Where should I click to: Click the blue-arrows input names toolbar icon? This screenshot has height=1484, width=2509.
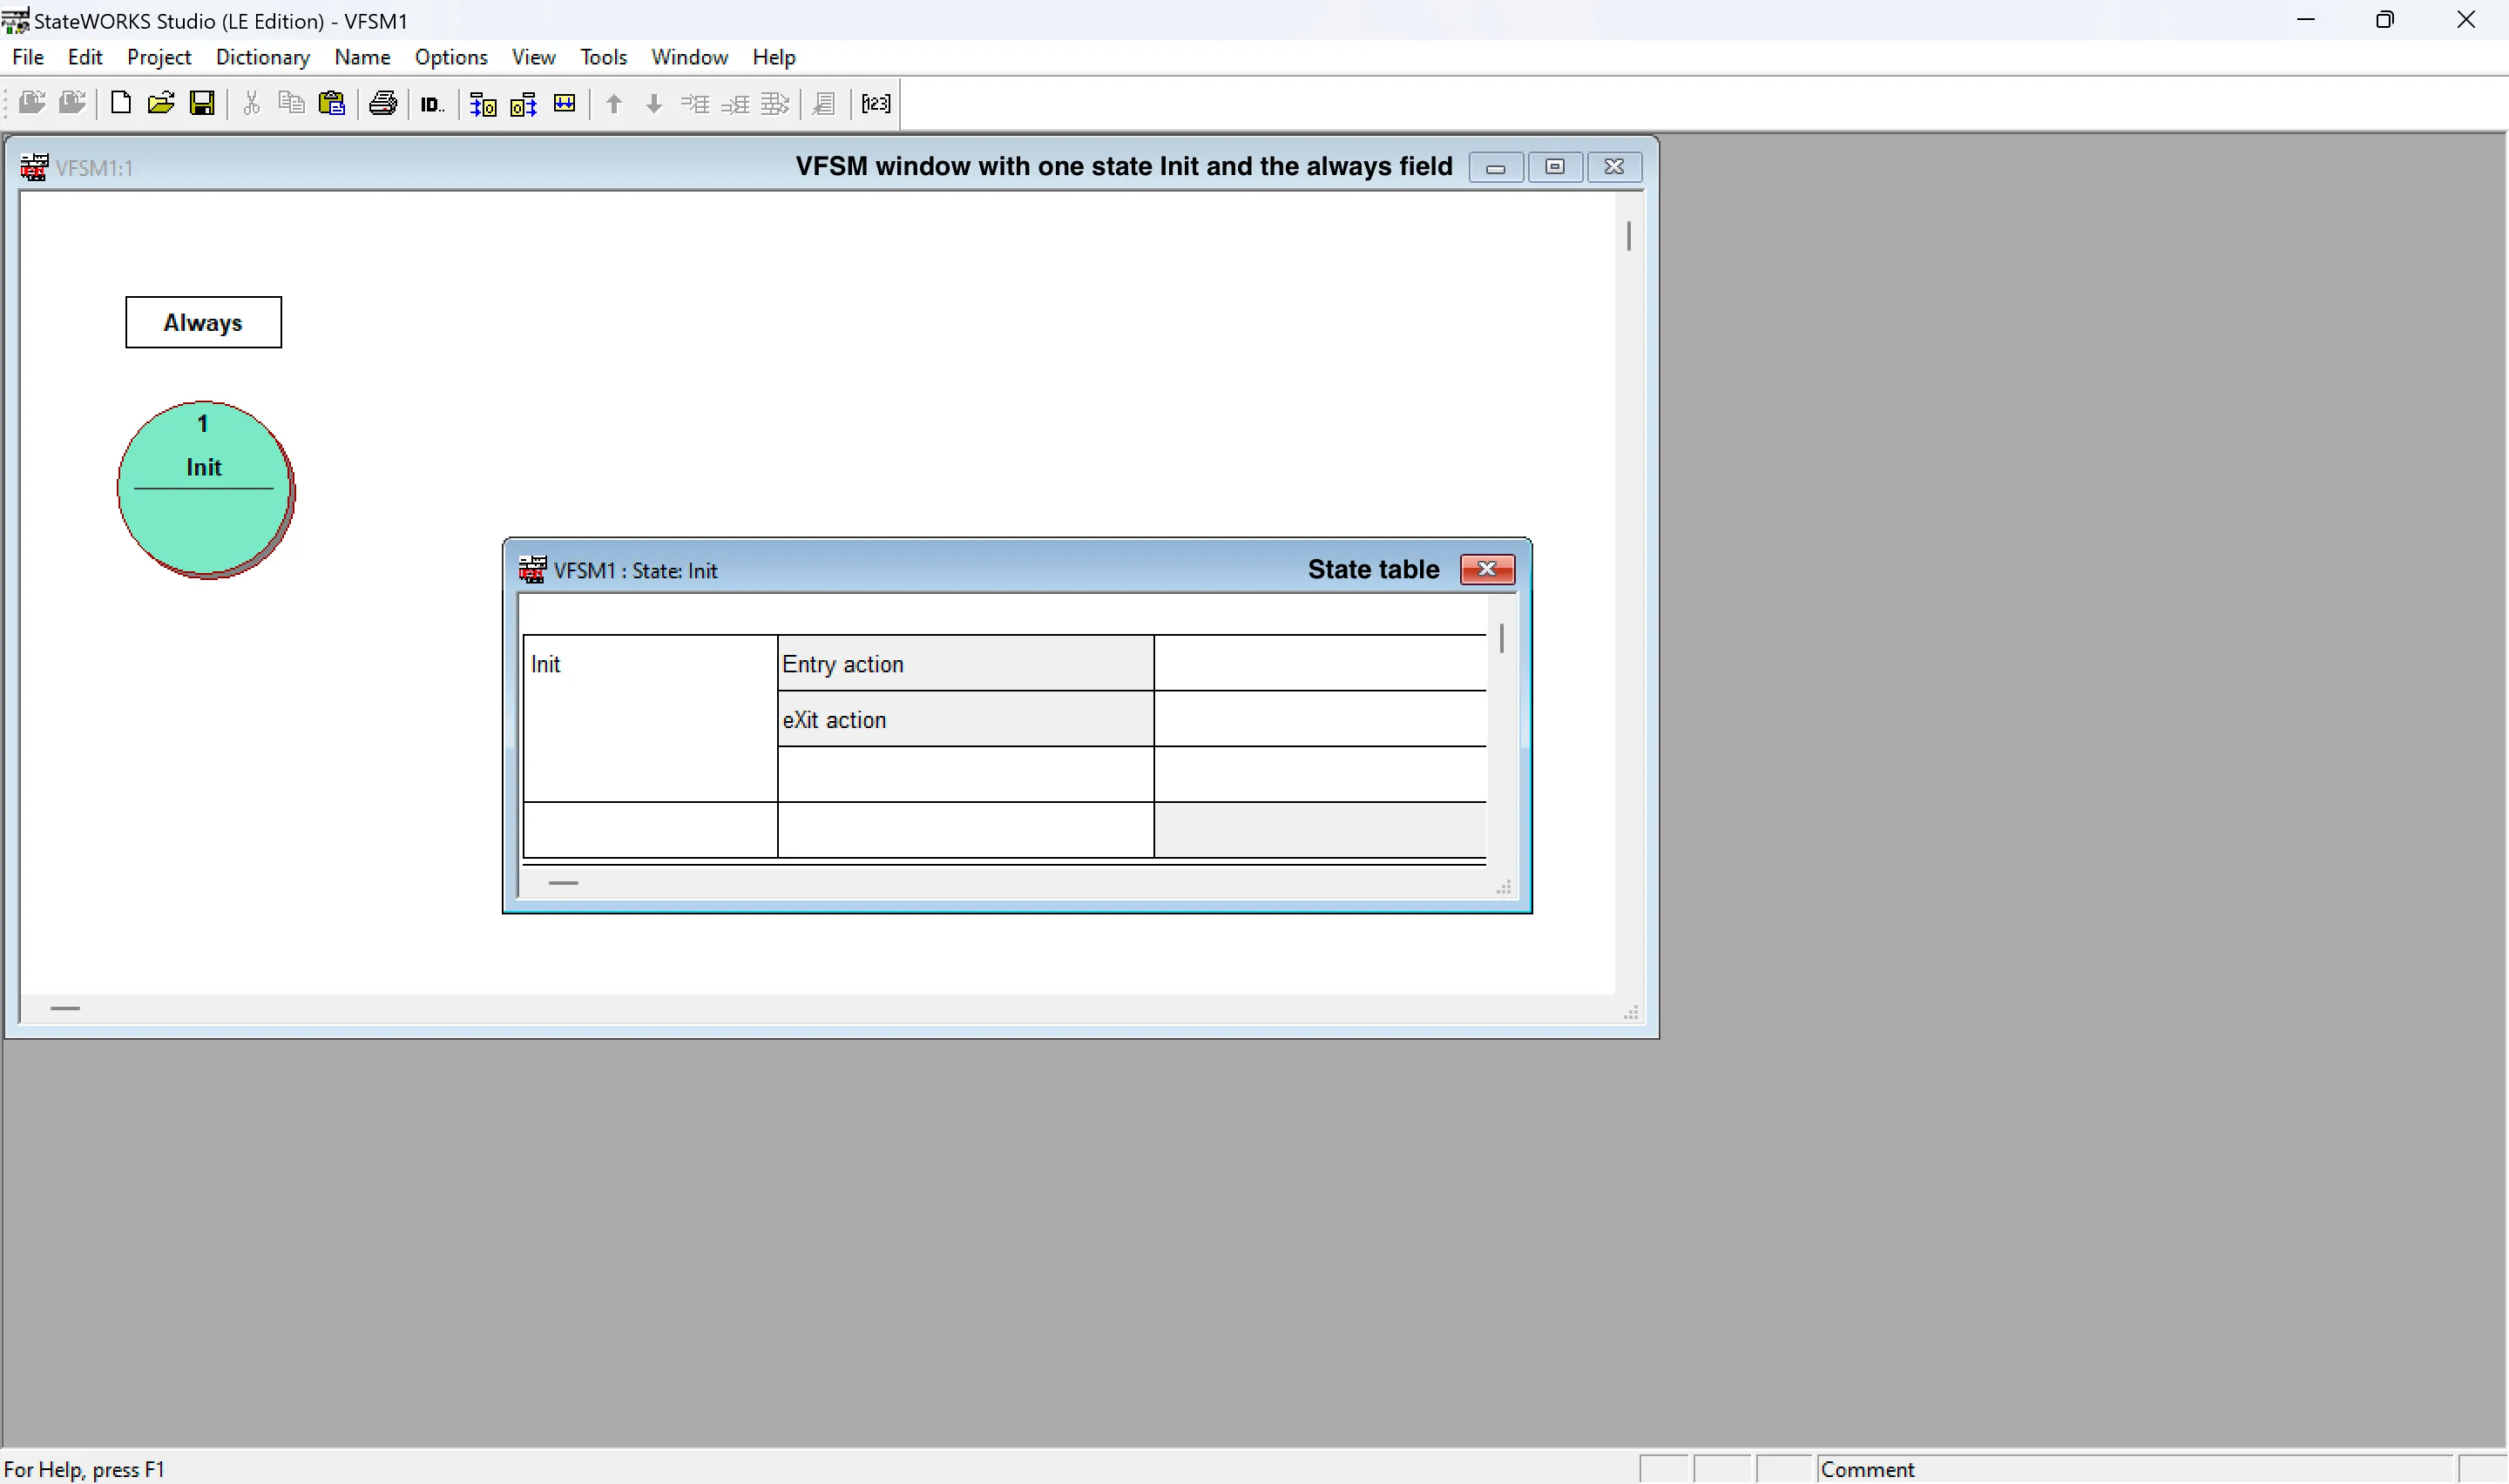point(483,104)
